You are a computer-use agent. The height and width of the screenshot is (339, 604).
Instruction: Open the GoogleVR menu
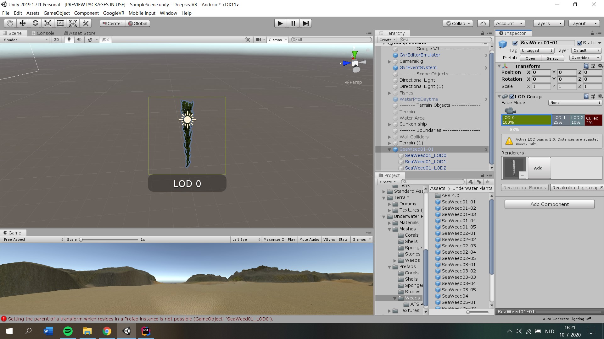114,13
